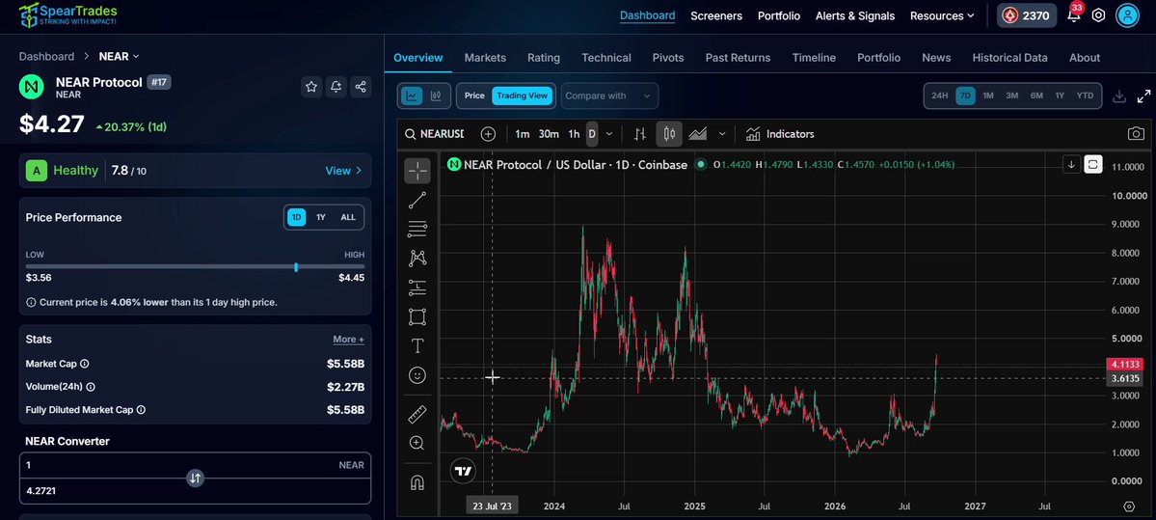
Task: Take chart snapshot with camera icon
Action: (x=1136, y=133)
